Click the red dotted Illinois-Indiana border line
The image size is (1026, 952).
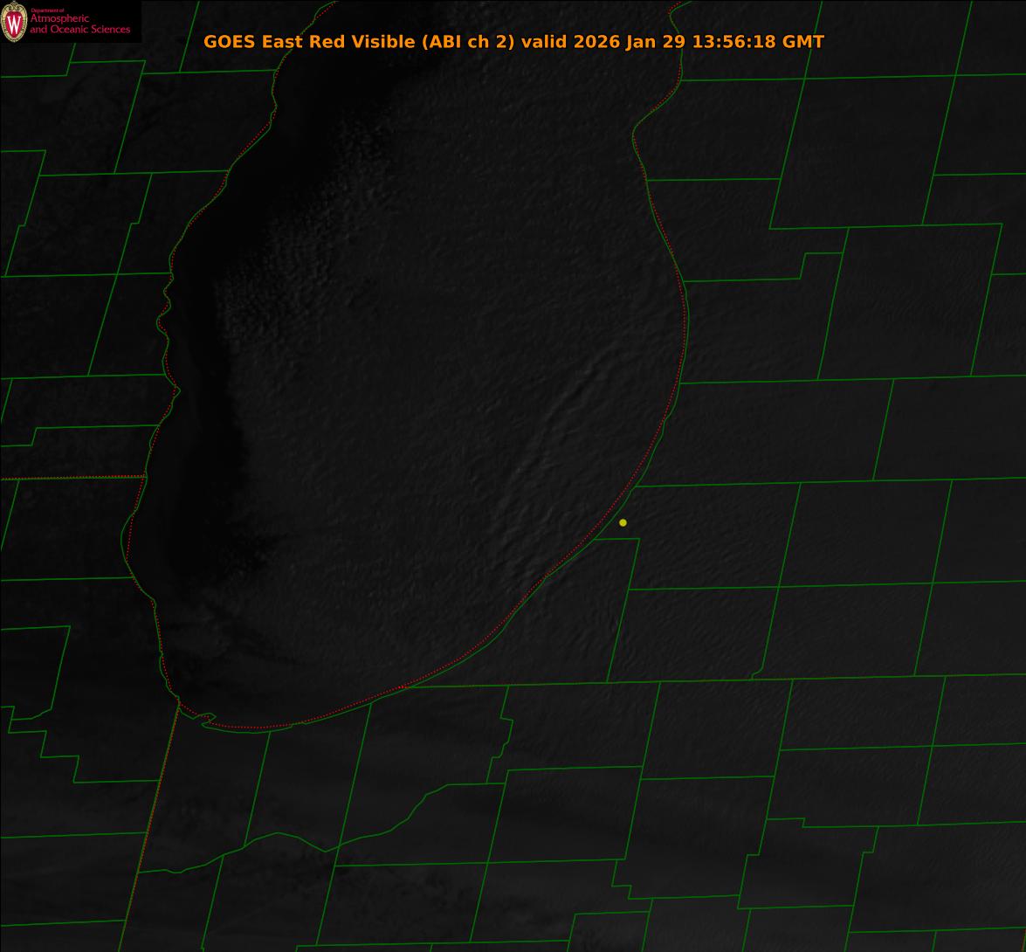(x=157, y=804)
